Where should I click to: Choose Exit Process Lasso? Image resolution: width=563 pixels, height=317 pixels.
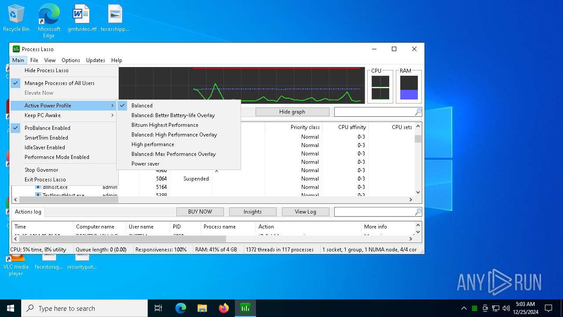click(x=64, y=180)
